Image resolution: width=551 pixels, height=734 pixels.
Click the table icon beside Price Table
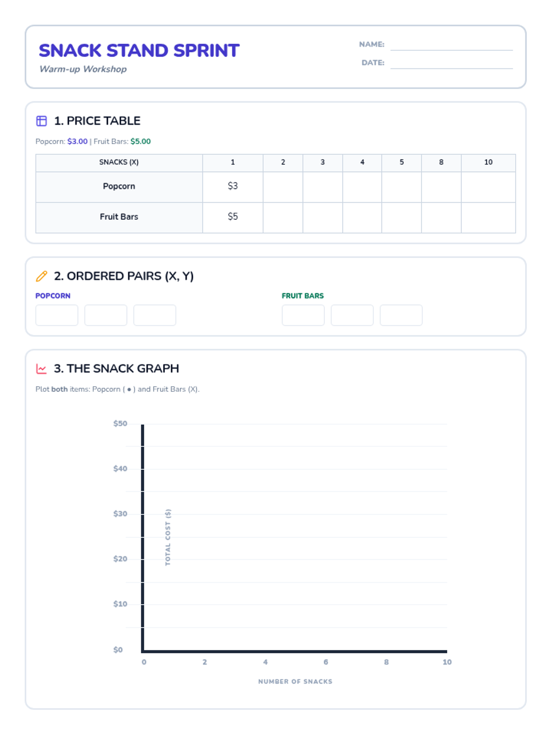pos(41,121)
